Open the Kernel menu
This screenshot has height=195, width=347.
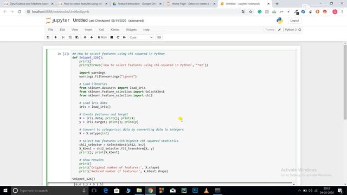(115, 30)
